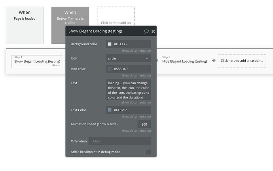Click the Text Color swatch
The height and width of the screenshot is (171, 273).
[110, 110]
